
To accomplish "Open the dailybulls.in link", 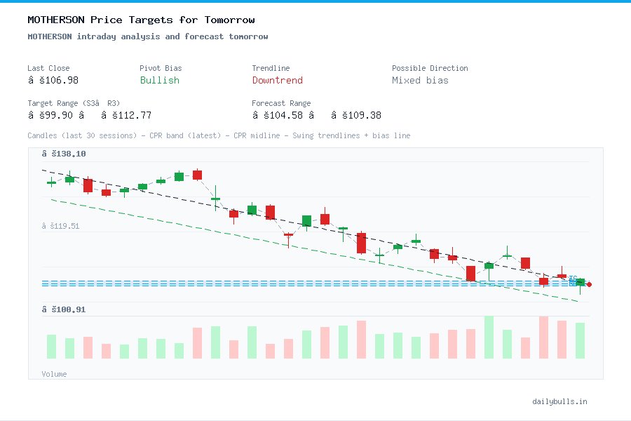I will pos(559,401).
